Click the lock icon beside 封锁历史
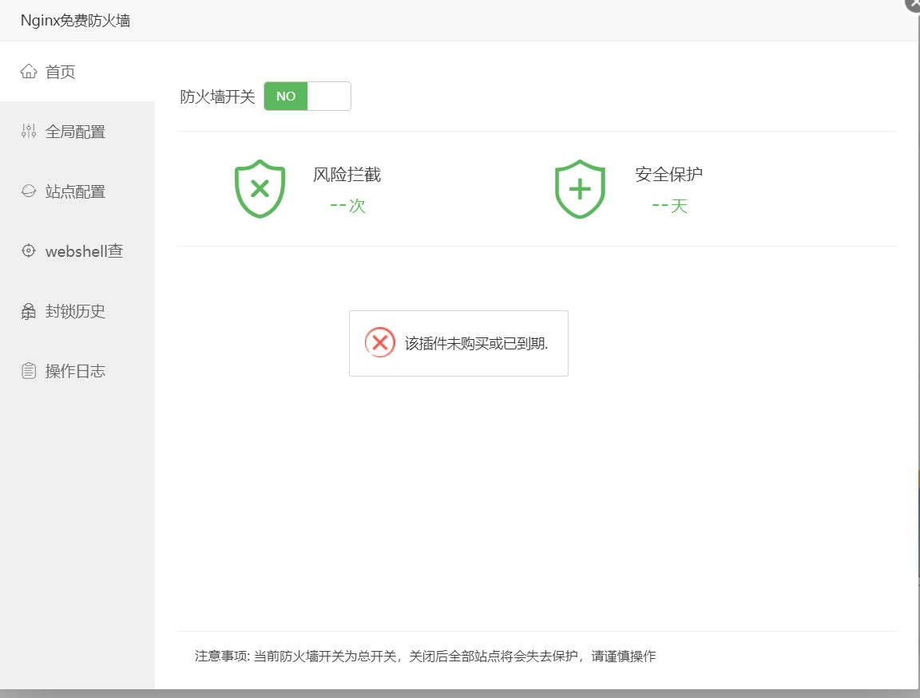920x698 pixels. [x=29, y=311]
